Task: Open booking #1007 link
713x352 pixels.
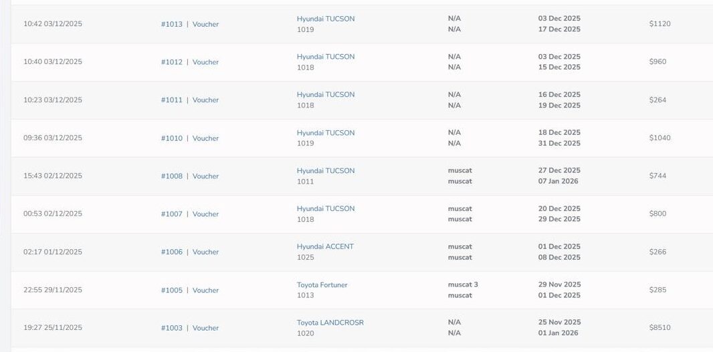Action: [171, 214]
